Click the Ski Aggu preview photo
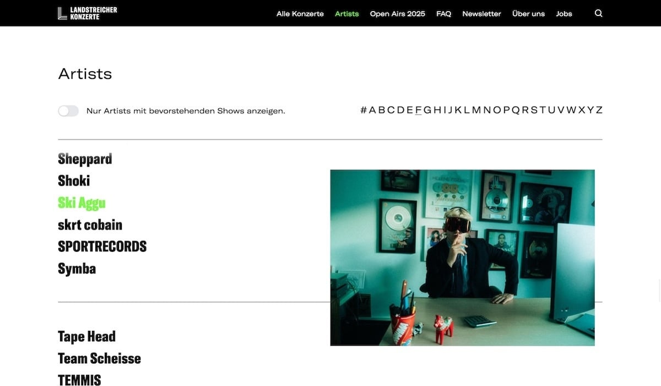Image resolution: width=661 pixels, height=386 pixels. 462,258
